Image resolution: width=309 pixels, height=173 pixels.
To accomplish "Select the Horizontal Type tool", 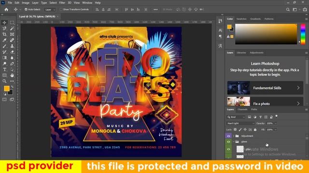I will click(x=4, y=69).
